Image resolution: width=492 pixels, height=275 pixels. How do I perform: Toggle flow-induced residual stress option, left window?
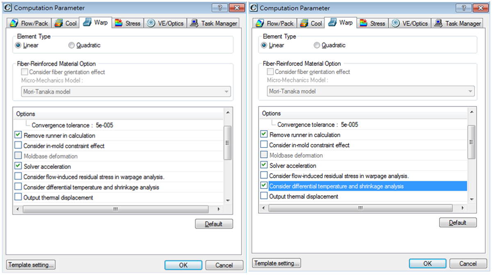(x=18, y=176)
